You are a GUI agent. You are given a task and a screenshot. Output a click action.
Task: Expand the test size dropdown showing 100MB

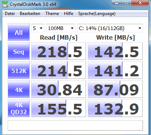pos(61,28)
